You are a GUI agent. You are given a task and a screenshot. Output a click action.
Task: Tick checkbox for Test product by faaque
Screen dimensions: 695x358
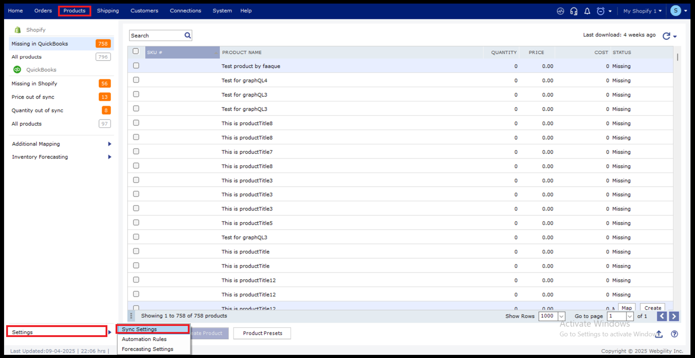coord(136,66)
